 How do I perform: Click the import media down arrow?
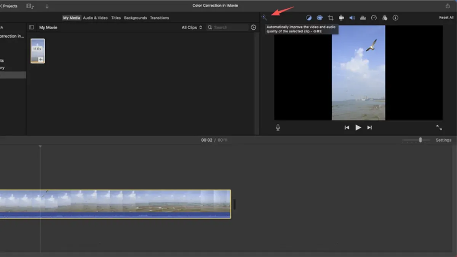[47, 6]
